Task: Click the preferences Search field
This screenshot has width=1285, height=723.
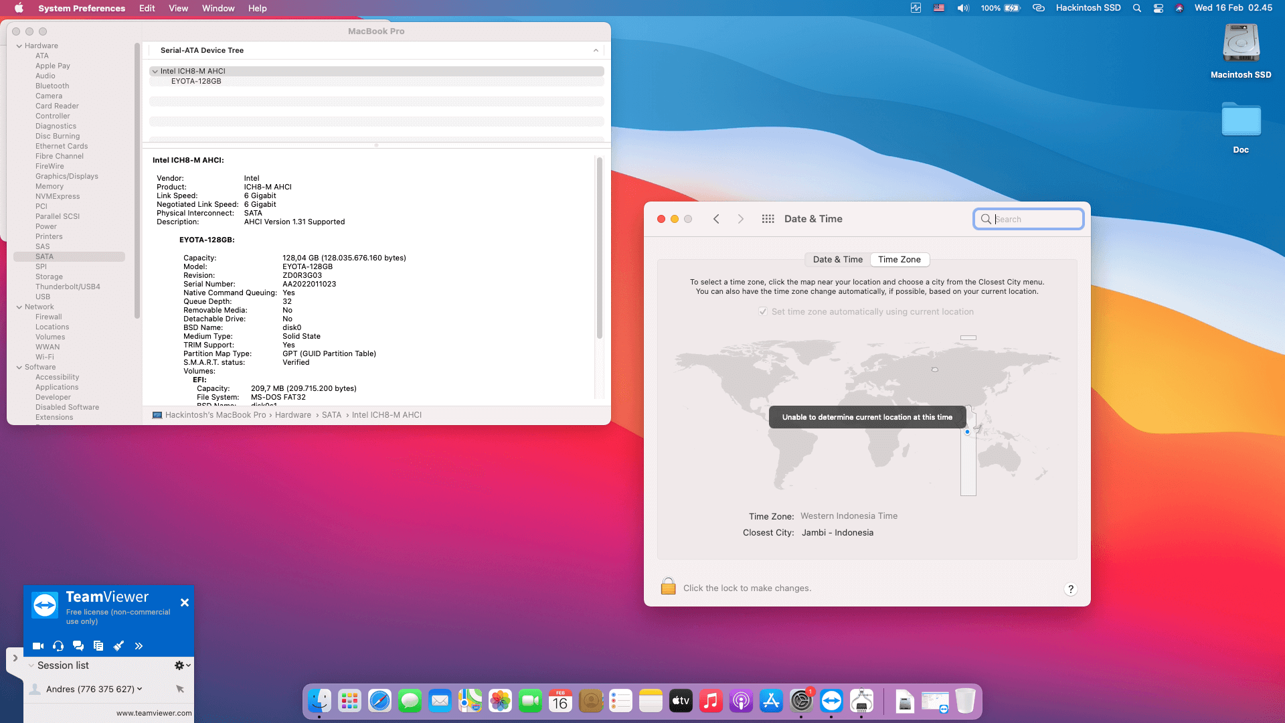Action: (x=1029, y=219)
